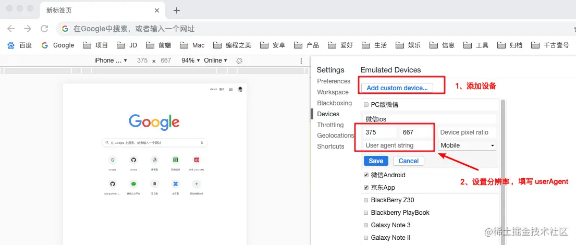576x245 pixels.
Task: Click the 667 height field in device toolbar
Action: coord(166,60)
